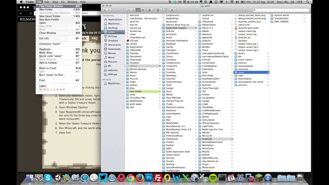Choose New Finder Window menu item
Screen dimensions: 329x185
59,6
